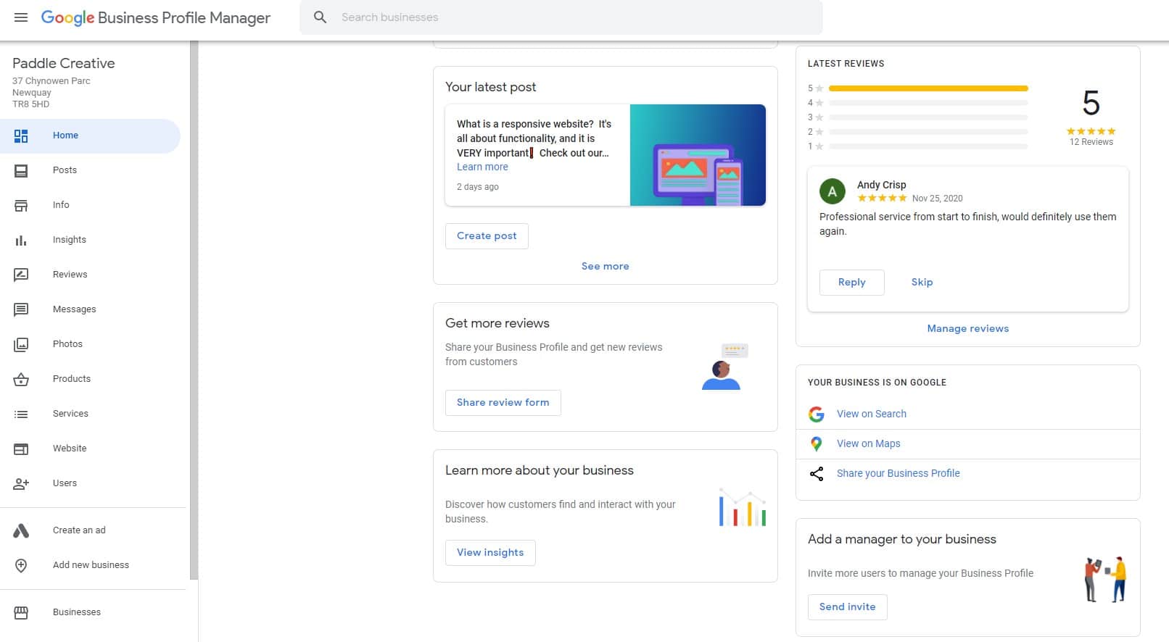
Task: Click the 1-star rating bar
Action: (928, 146)
